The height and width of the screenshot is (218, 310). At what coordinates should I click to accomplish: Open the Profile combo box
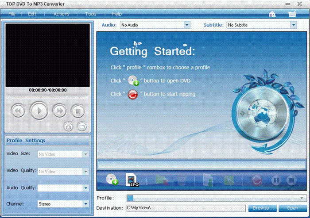(217, 198)
